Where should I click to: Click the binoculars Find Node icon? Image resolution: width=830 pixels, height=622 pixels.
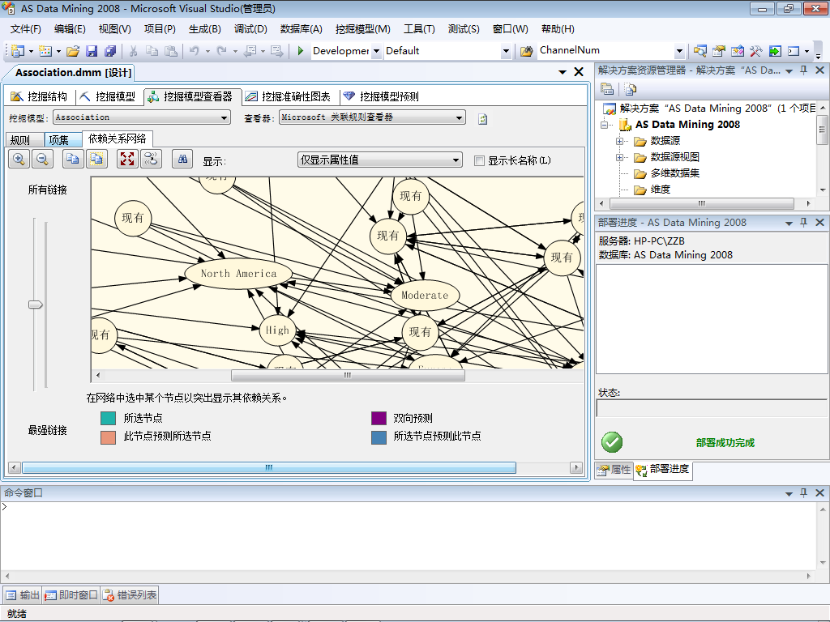[182, 159]
